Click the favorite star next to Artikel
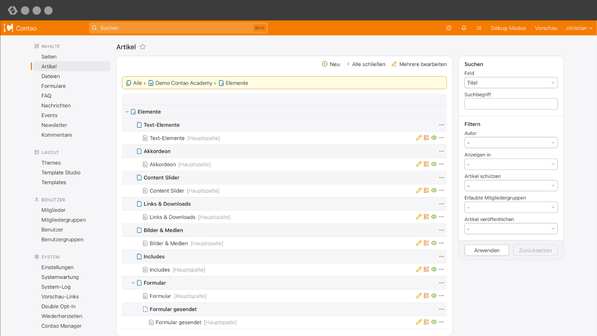 (143, 47)
